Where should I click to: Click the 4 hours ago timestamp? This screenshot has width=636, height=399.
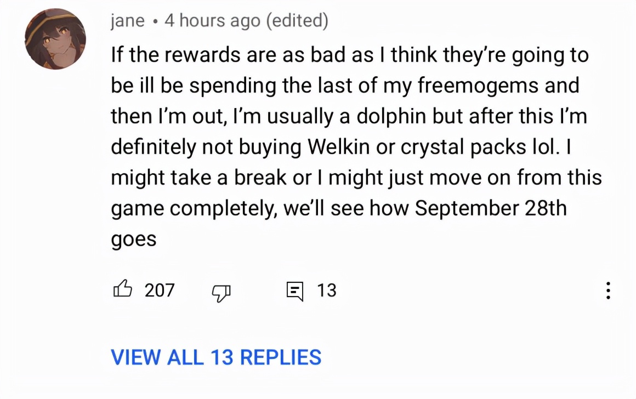[212, 20]
